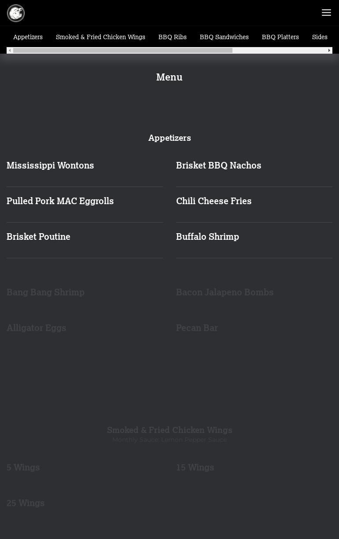Click the restaurant logo icon

click(x=16, y=13)
